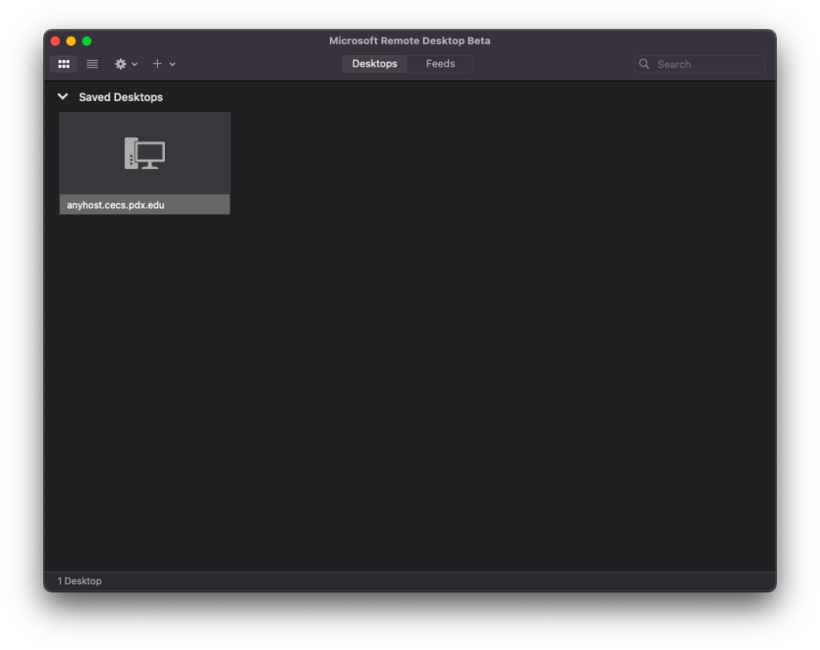This screenshot has height=650, width=820.
Task: Collapse the Saved Desktops section
Action: coord(62,96)
